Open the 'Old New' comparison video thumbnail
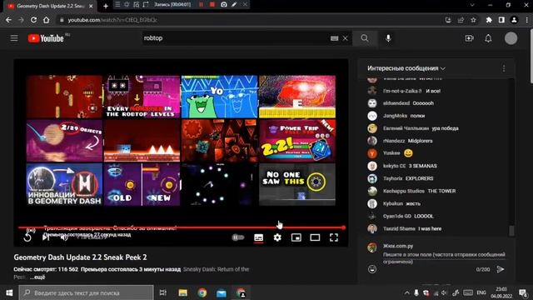The height and width of the screenshot is (300, 533). point(142,184)
